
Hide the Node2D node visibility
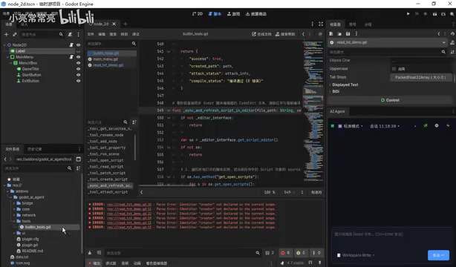pyautogui.click(x=78, y=45)
